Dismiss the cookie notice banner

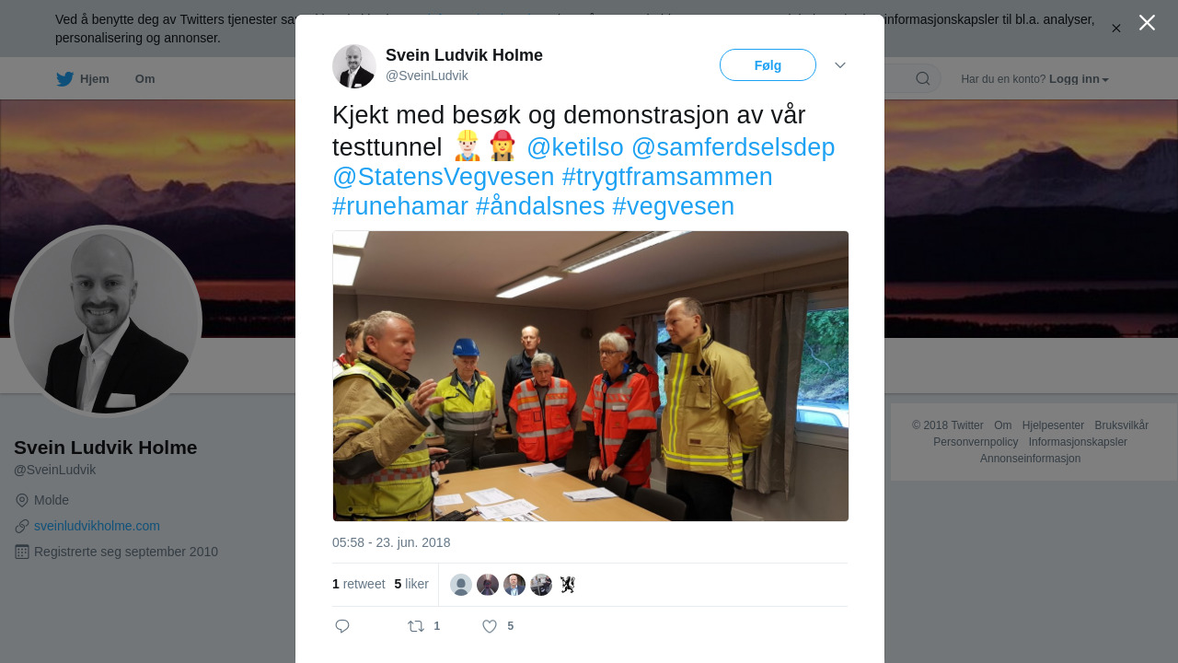click(x=1116, y=29)
